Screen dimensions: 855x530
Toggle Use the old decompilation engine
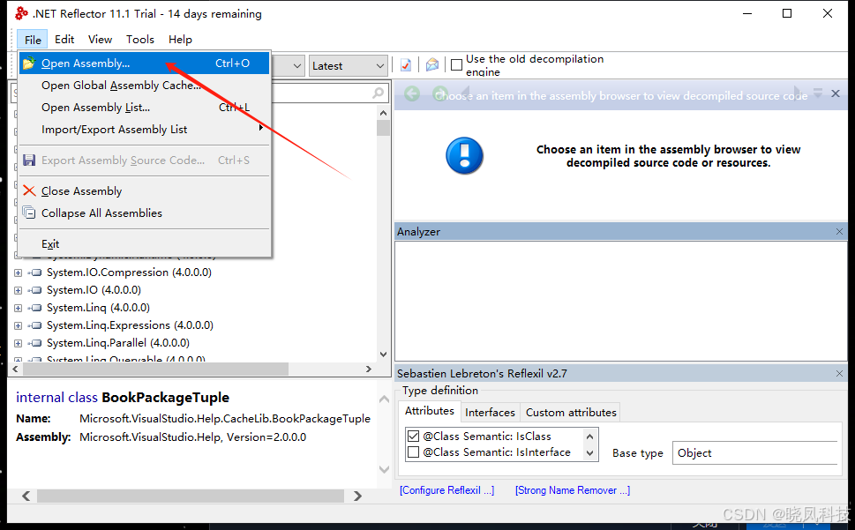click(457, 65)
